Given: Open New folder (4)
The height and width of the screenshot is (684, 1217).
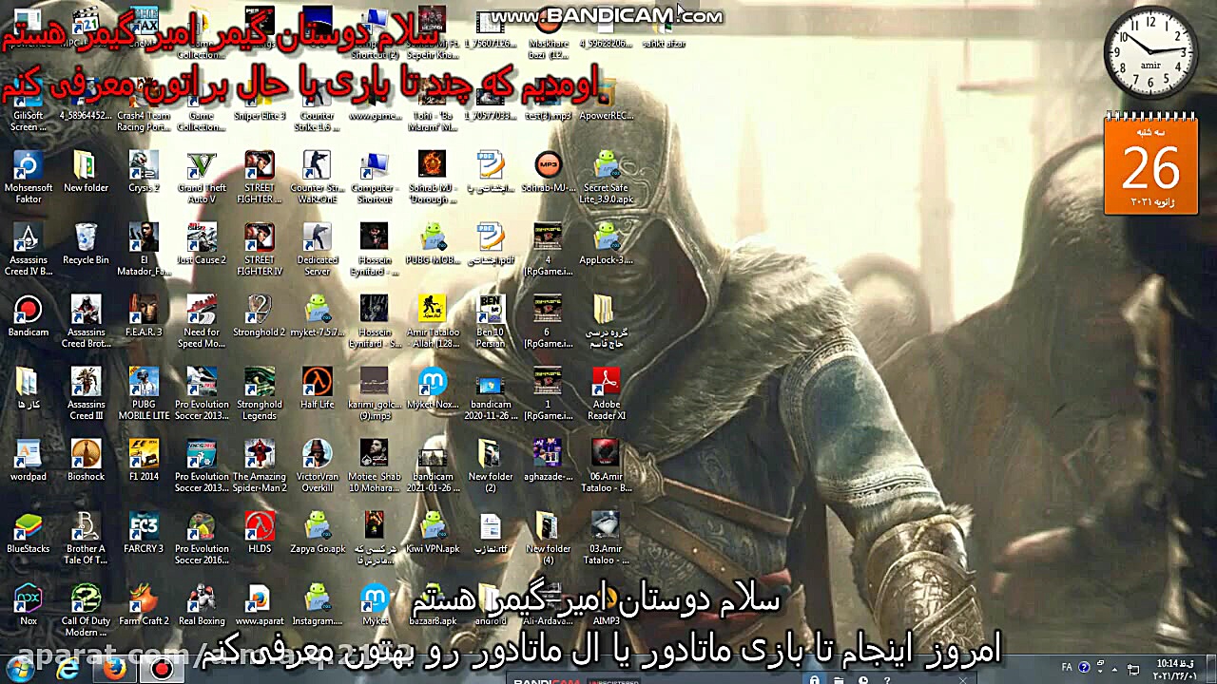Looking at the screenshot, I should [548, 538].
